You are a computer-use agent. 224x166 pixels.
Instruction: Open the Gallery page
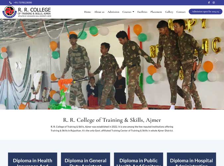tap(169, 12)
